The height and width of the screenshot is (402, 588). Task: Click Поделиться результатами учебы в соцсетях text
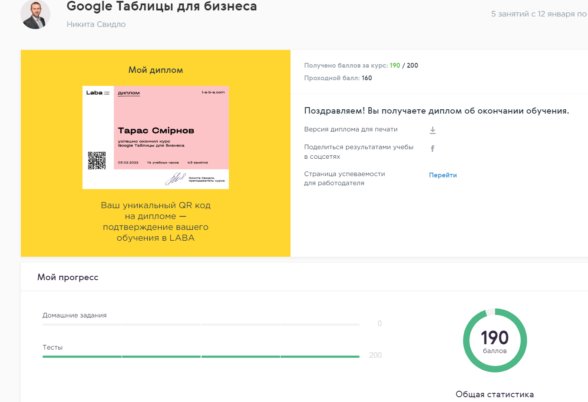359,152
